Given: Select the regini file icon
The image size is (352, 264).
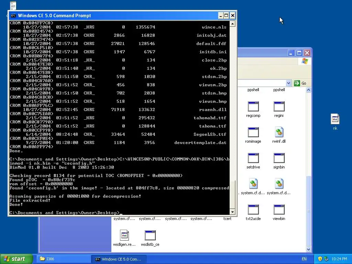Looking at the screenshot, I should point(279,107).
